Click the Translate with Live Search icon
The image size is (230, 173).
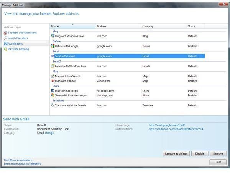pyautogui.click(x=53, y=105)
